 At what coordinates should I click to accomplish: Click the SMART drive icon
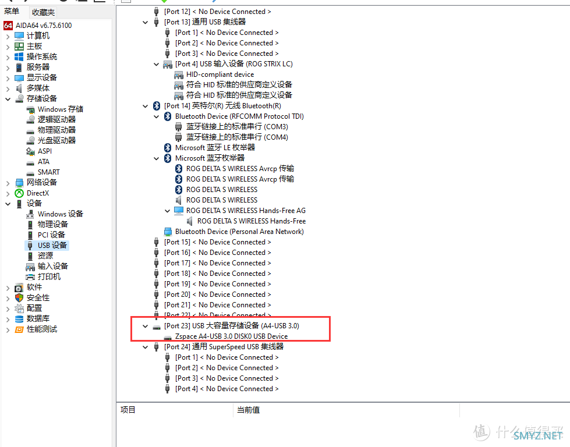pos(30,173)
